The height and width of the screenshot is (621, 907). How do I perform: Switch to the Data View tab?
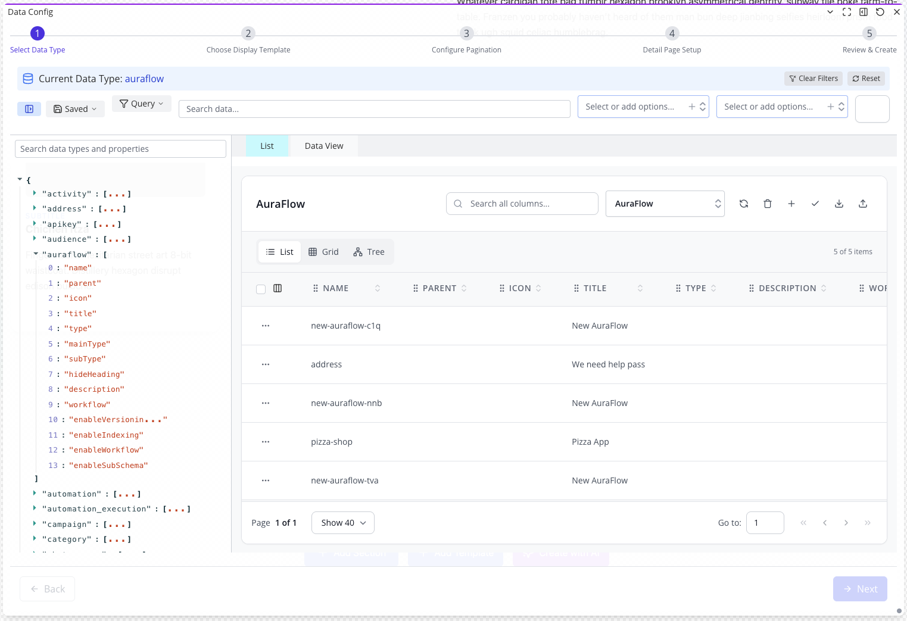[324, 146]
